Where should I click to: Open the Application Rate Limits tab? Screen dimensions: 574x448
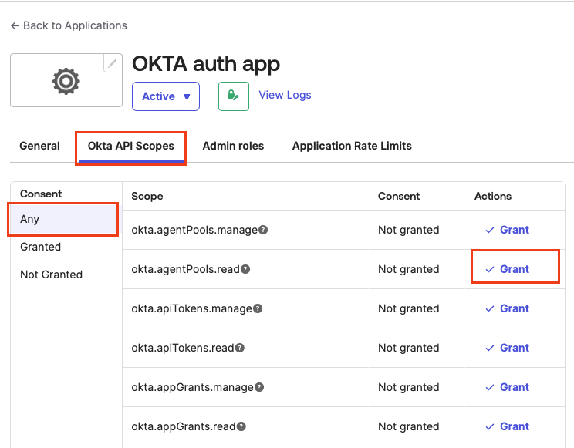coord(352,146)
